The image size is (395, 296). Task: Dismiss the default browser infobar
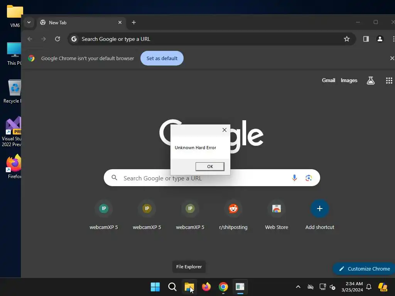392,58
